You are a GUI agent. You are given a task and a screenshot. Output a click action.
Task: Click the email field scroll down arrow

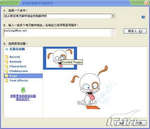(x=113, y=34)
